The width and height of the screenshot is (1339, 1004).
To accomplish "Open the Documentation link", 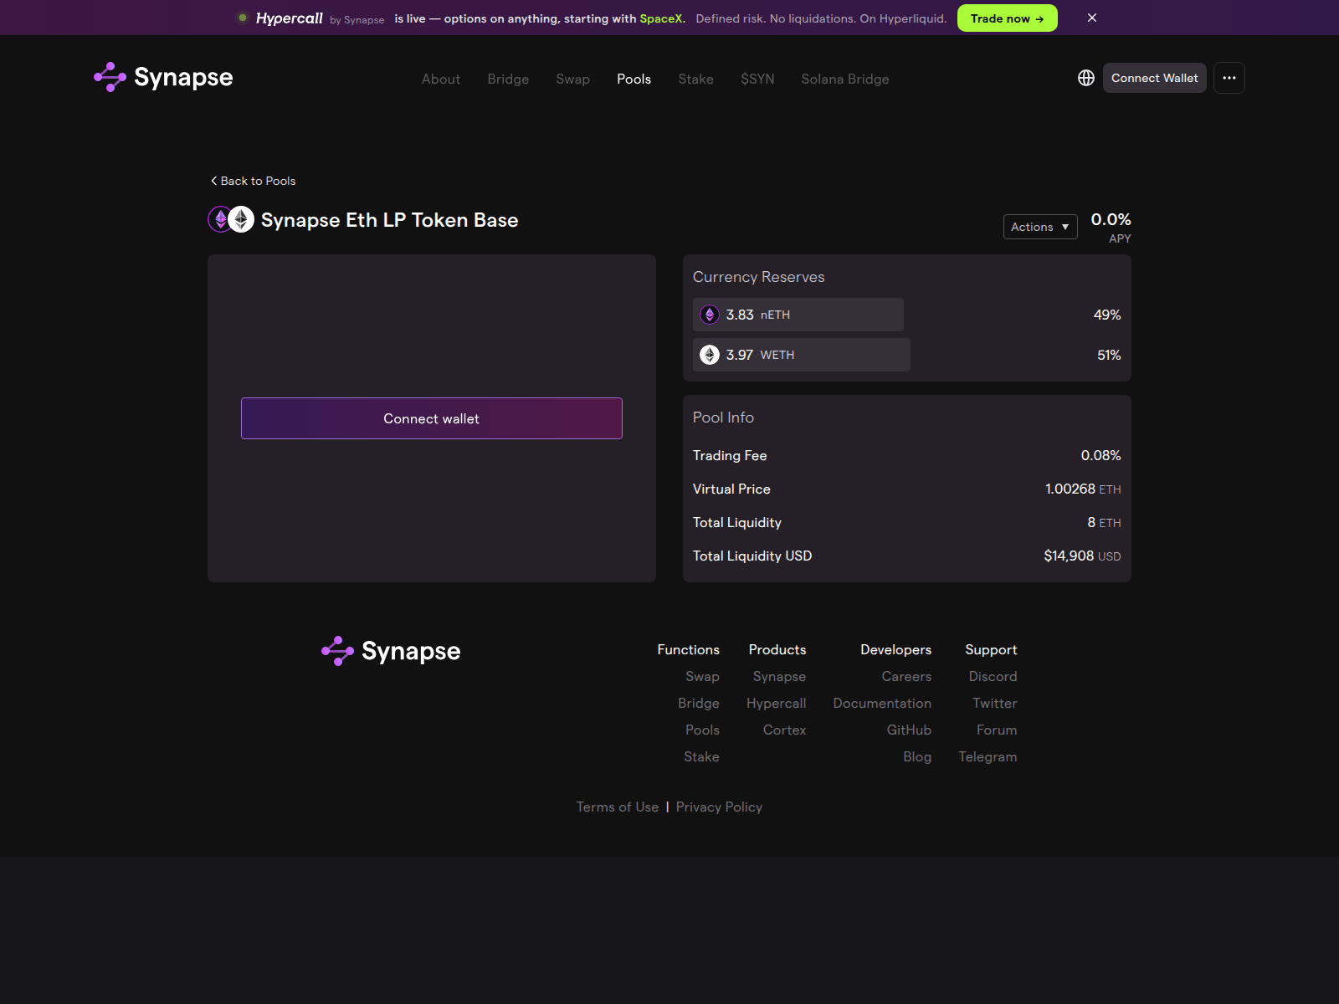I will point(882,703).
